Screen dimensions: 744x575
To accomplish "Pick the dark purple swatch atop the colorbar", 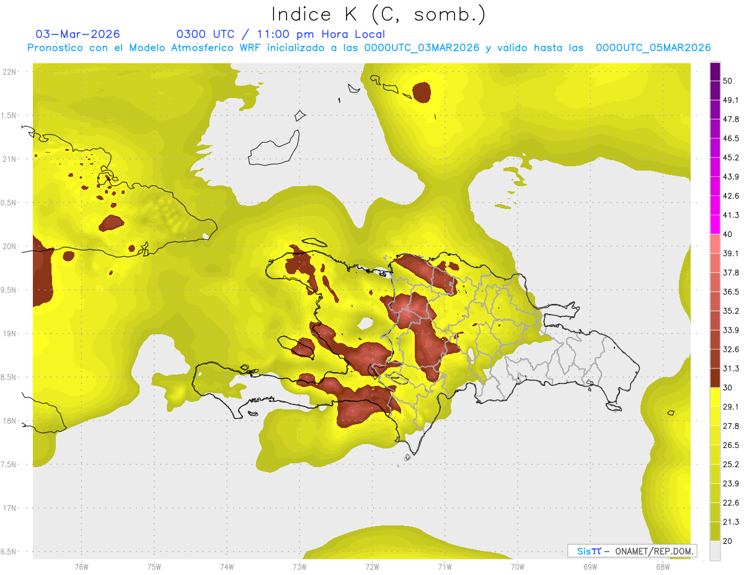I will pos(715,71).
